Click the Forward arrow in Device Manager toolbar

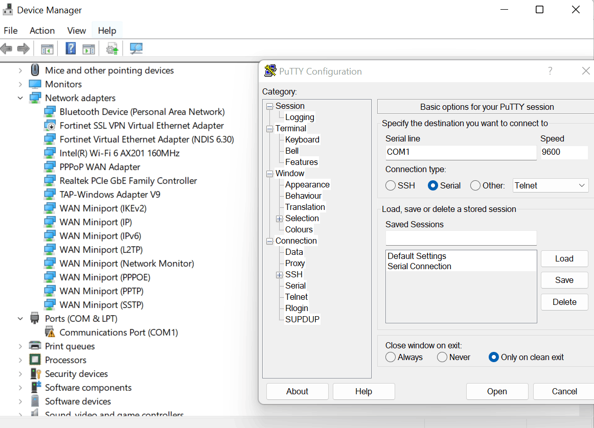[24, 49]
